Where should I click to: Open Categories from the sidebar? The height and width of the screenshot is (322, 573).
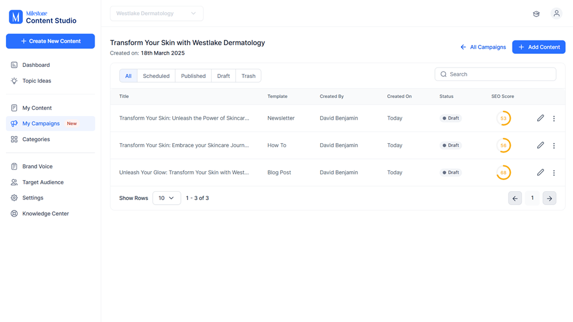(51, 140)
